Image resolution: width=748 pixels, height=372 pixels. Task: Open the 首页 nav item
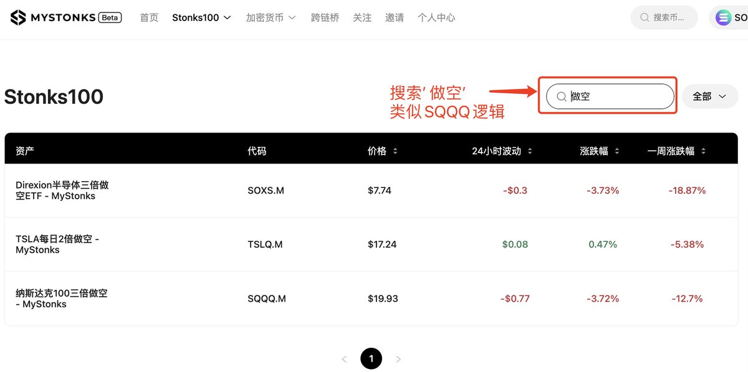[x=149, y=17]
